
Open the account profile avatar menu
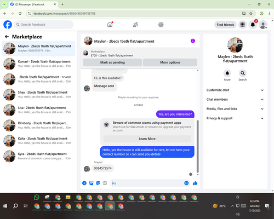point(263,25)
